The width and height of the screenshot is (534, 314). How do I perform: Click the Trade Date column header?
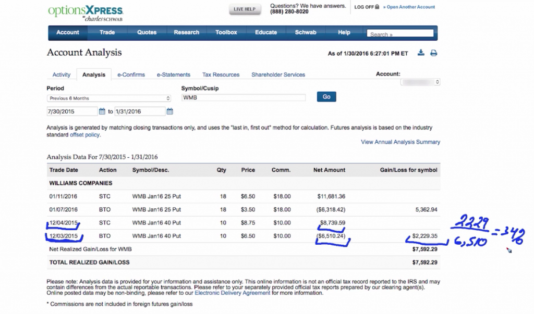pyautogui.click(x=64, y=170)
